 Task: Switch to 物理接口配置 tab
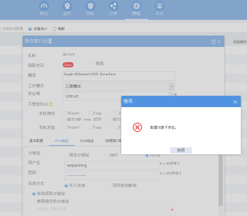pyautogui.click(x=113, y=141)
